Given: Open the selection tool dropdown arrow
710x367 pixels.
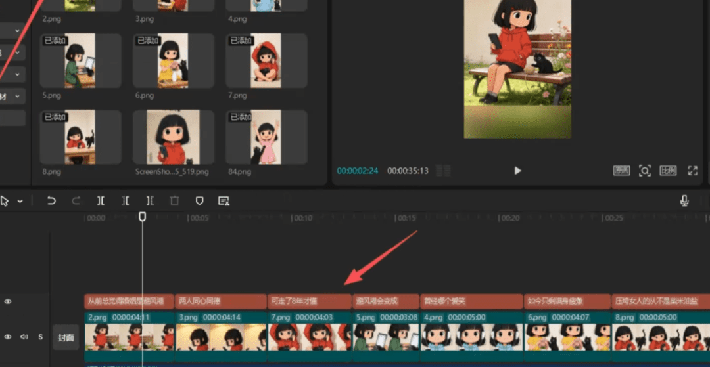Looking at the screenshot, I should (x=20, y=201).
